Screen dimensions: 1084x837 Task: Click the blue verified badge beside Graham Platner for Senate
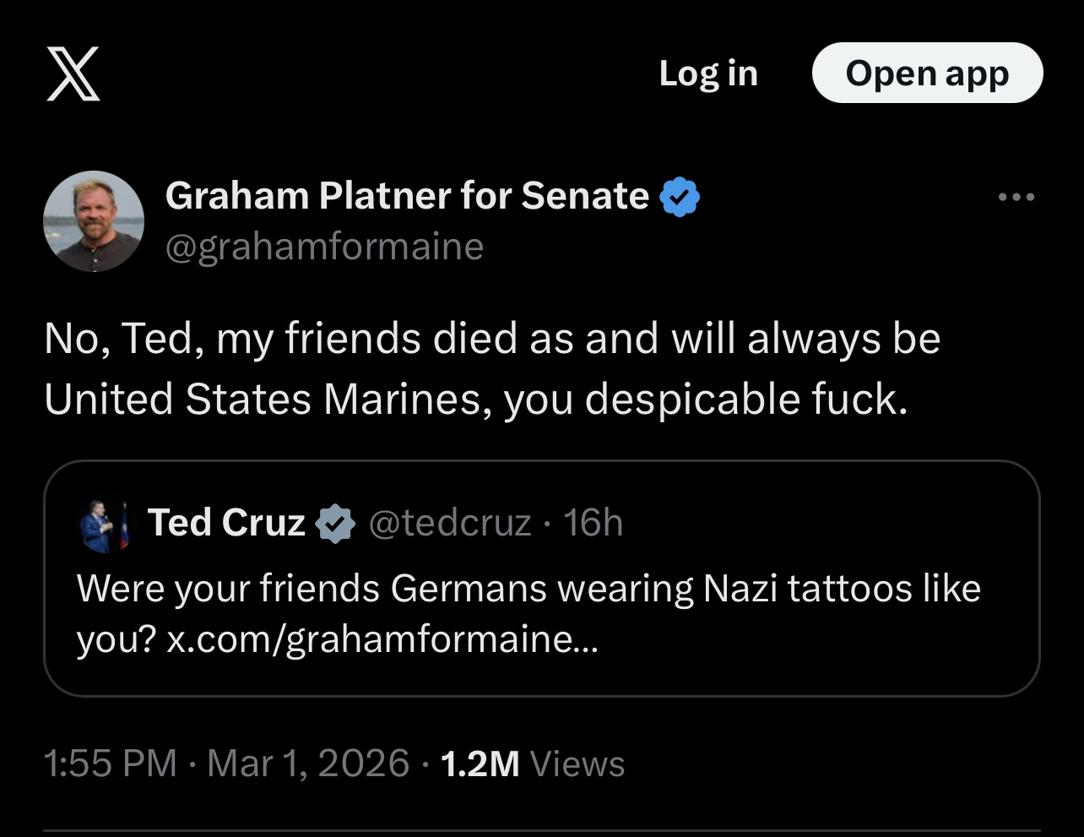pos(679,197)
